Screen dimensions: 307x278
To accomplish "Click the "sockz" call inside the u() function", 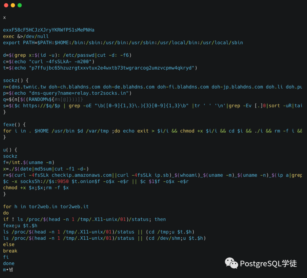I will pos(10,156).
